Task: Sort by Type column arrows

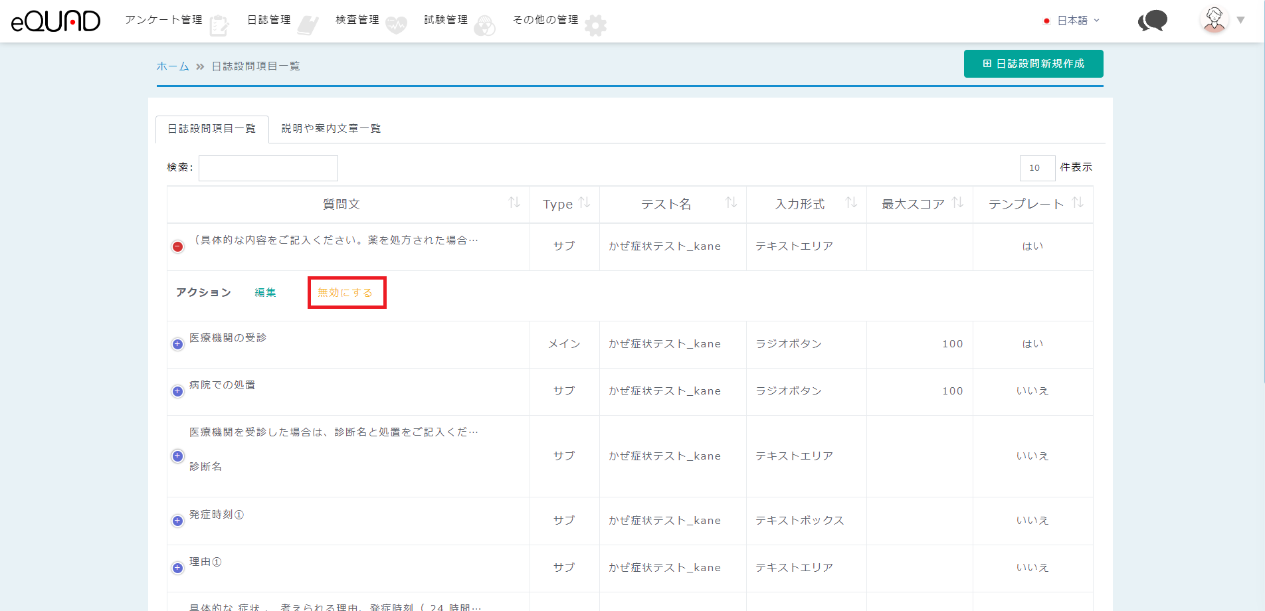Action: click(585, 203)
